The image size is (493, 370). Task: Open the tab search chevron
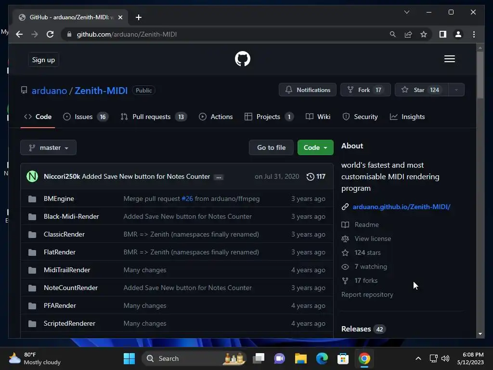pos(406,12)
